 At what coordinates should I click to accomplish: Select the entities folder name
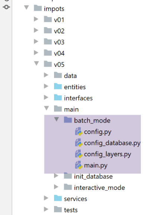pyautogui.click(x=75, y=87)
